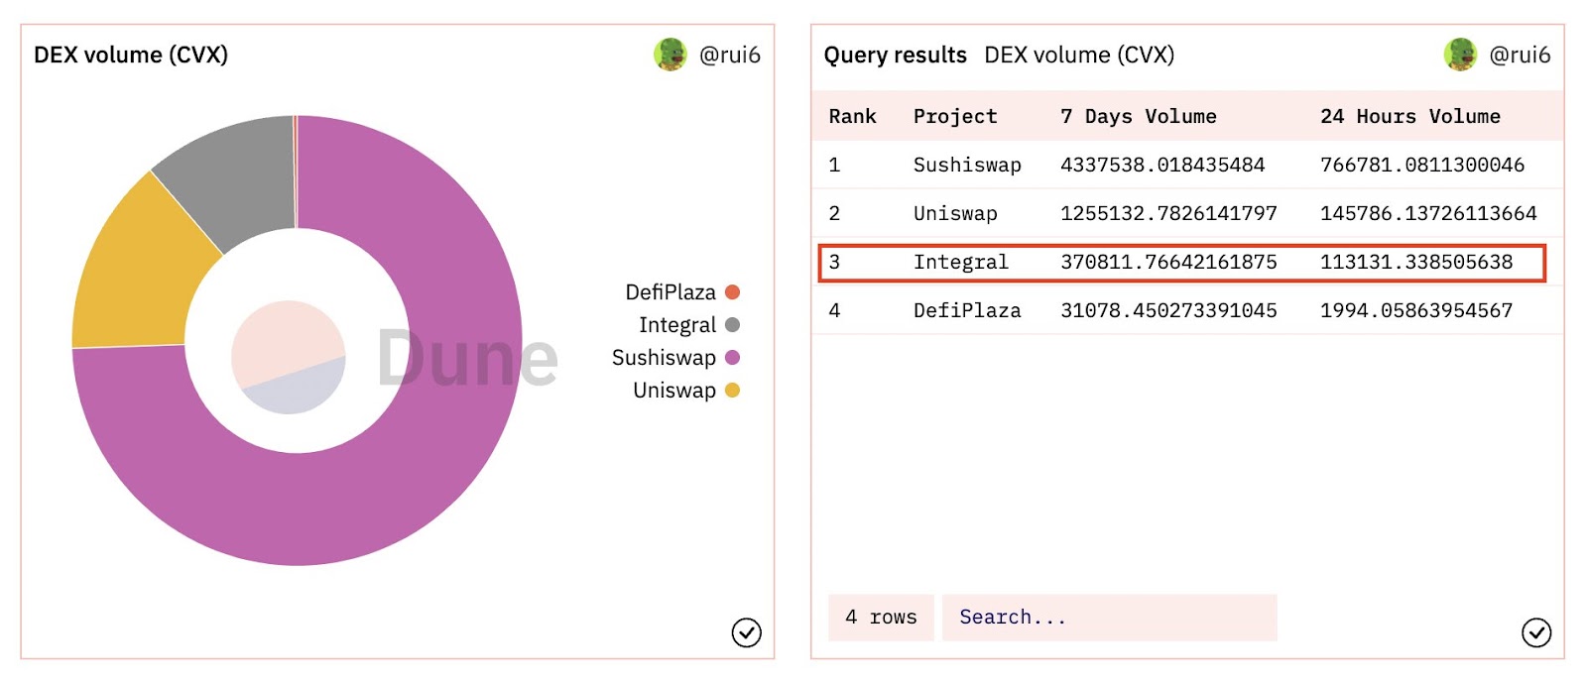The height and width of the screenshot is (683, 1587).
Task: Click the checkmark icon in the Query results panel
Action: click(x=1536, y=632)
